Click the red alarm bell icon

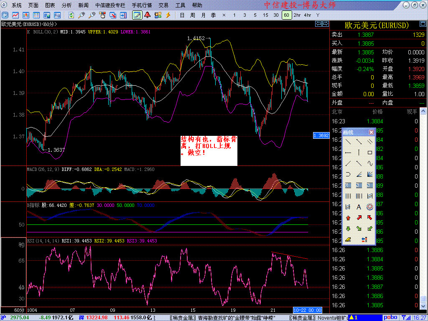point(148,15)
